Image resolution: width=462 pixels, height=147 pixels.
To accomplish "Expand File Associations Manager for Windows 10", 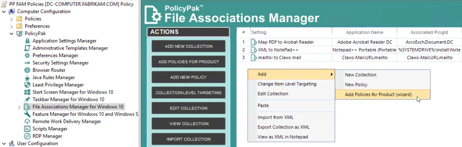I will click(x=19, y=107).
